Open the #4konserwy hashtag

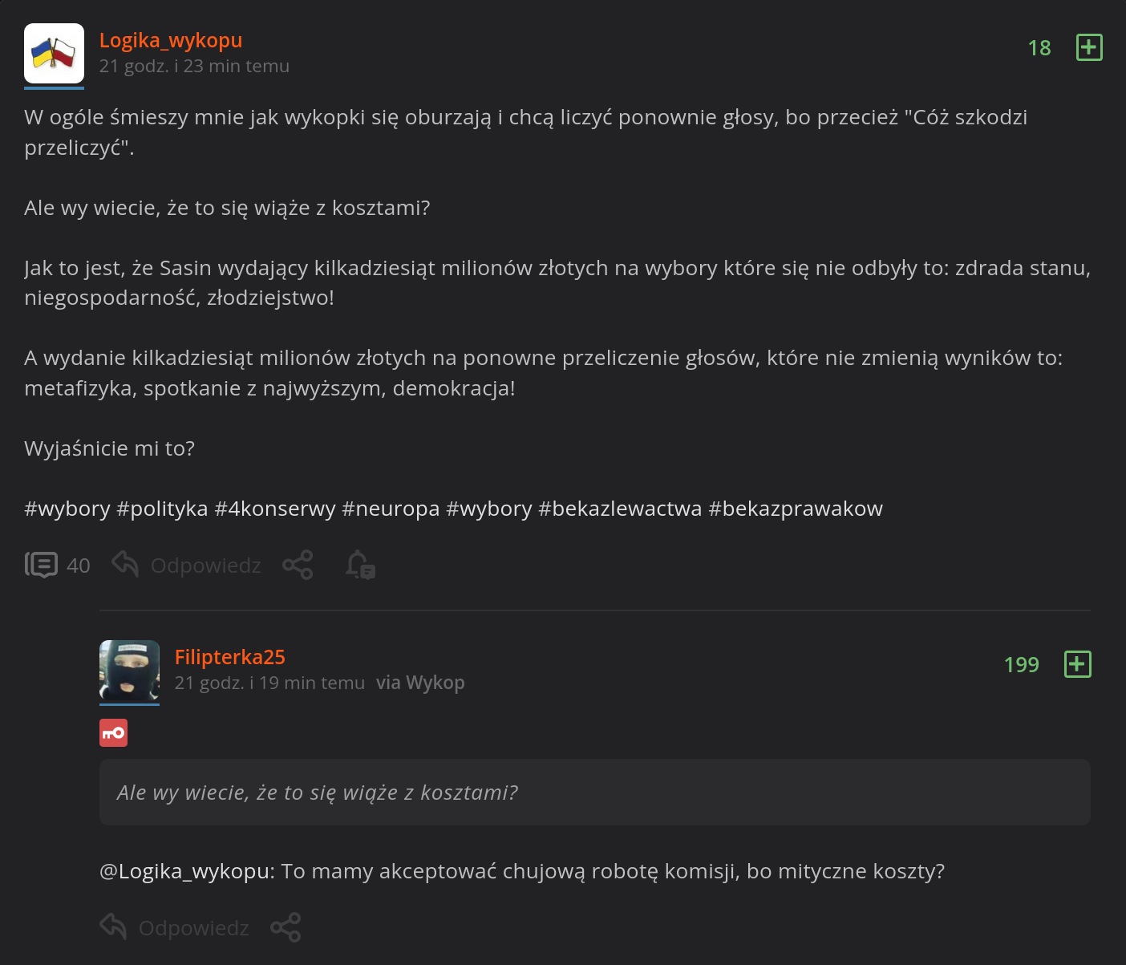point(274,509)
